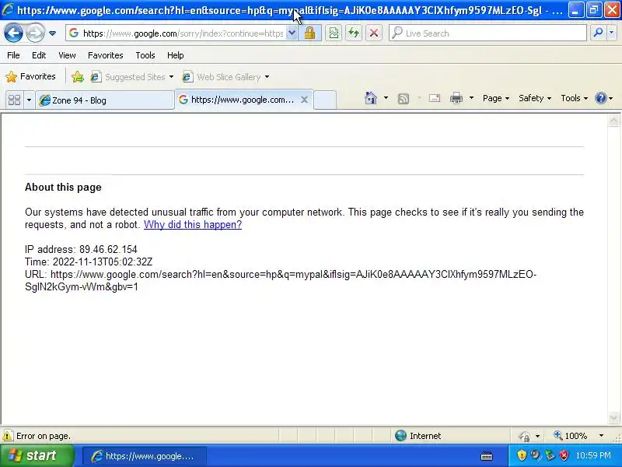
Task: Select the google.com tab
Action: 238,100
